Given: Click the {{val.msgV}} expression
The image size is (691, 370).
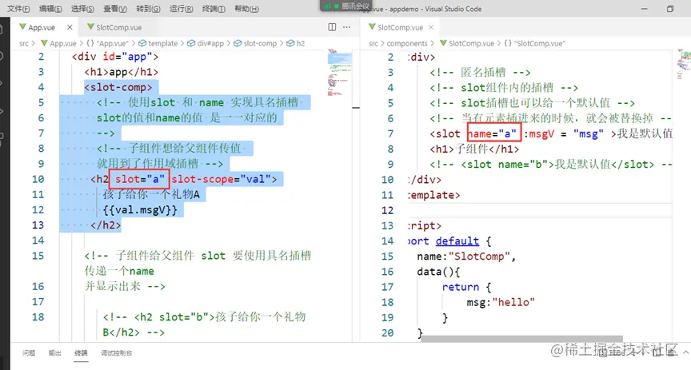Looking at the screenshot, I should tap(140, 209).
